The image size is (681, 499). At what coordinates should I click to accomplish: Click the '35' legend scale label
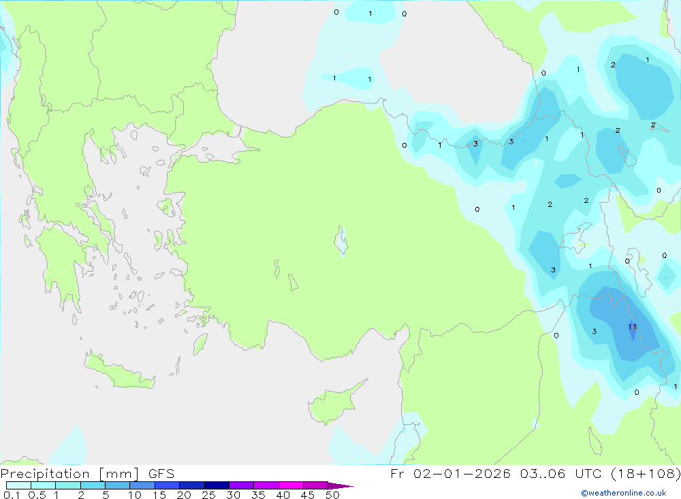click(x=258, y=495)
